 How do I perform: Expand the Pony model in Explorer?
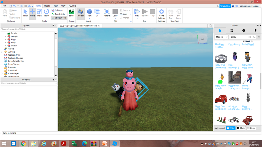pyautogui.click(x=5, y=42)
